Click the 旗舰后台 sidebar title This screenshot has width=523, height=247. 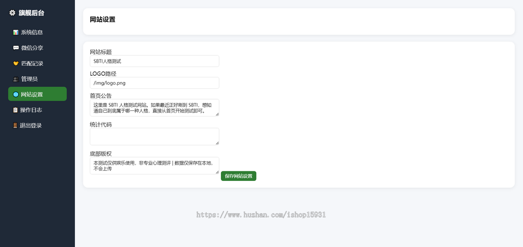[31, 13]
